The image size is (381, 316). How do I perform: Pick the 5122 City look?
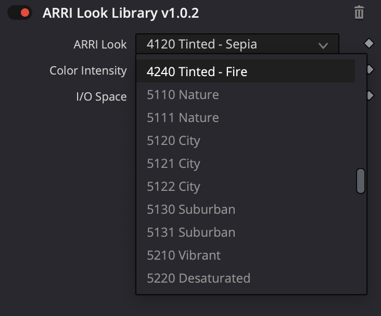246,186
